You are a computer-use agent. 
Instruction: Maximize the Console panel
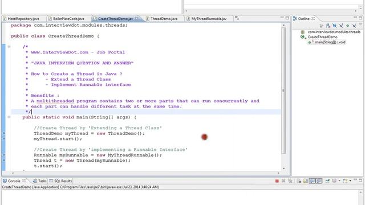(360, 181)
